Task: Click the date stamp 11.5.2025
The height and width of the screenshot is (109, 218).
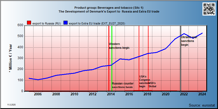Action: (x=11, y=104)
